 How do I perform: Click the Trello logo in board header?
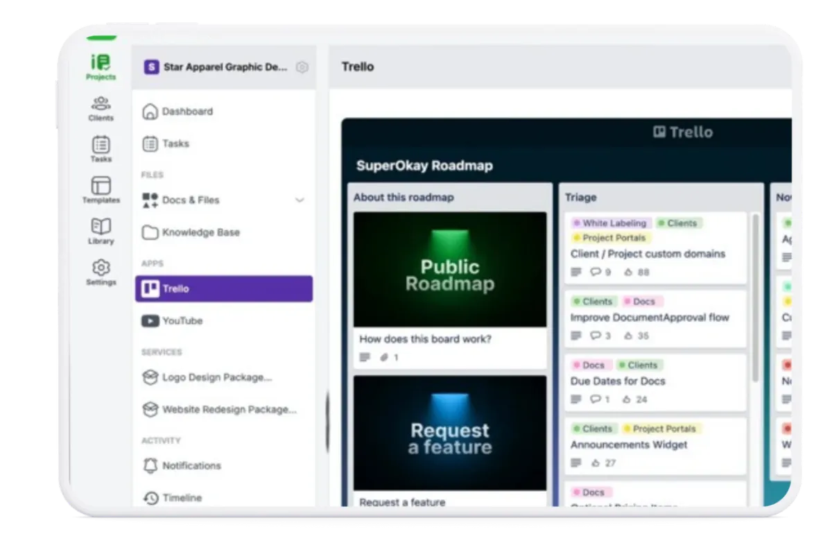pos(683,132)
